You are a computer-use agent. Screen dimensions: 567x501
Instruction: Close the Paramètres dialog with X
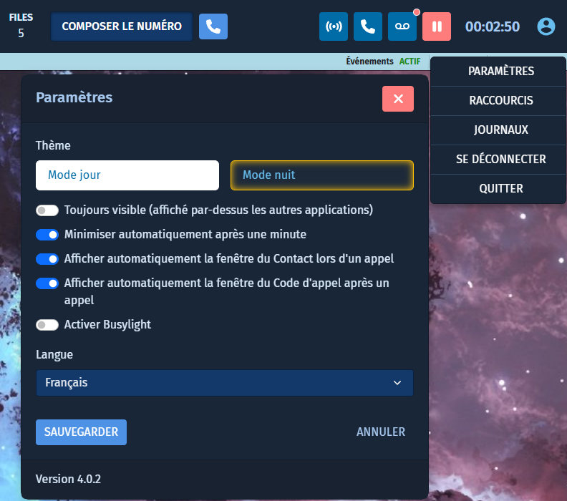pyautogui.click(x=398, y=99)
